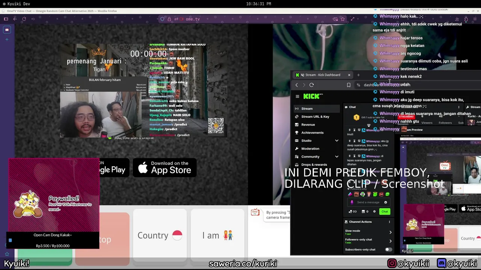Download on the App Store button
Viewport: 481px width, 270px height.
tap(165, 167)
